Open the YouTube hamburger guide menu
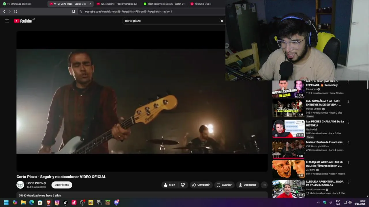The image size is (369, 207). click(7, 21)
